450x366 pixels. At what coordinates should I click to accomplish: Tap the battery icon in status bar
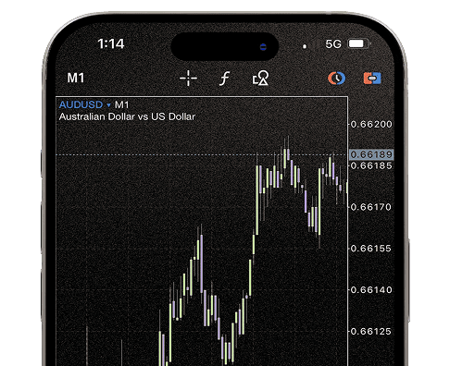359,43
